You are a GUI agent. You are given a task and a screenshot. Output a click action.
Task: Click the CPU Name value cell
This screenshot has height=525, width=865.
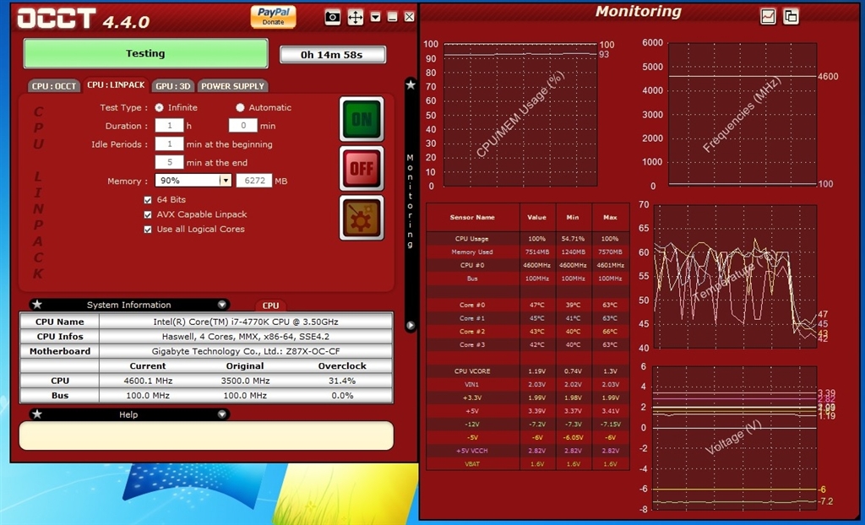(x=246, y=322)
